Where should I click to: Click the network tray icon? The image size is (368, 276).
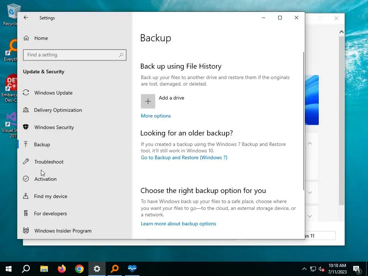click(313, 269)
